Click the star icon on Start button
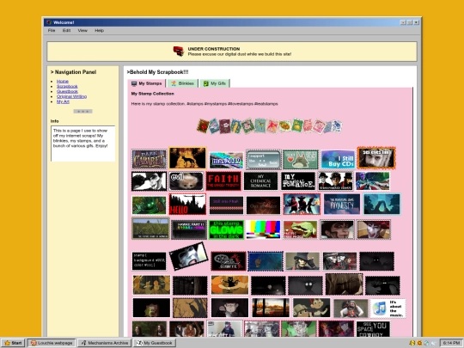The width and height of the screenshot is (464, 348). tap(8, 343)
